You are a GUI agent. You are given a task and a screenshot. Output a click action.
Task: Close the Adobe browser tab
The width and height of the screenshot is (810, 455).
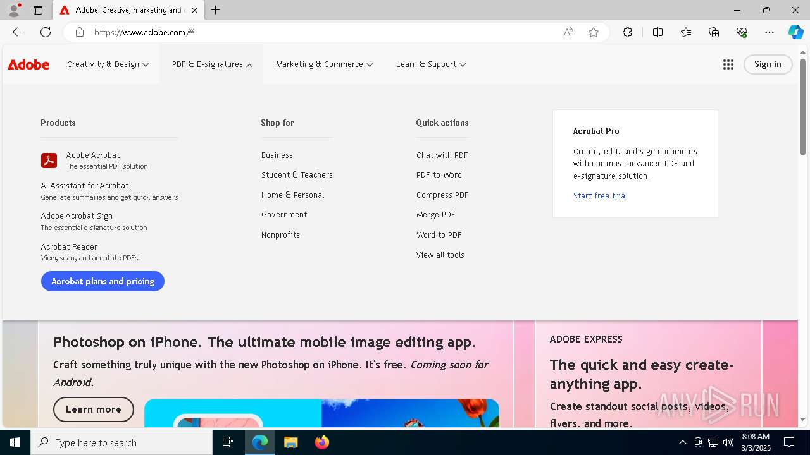tap(194, 10)
